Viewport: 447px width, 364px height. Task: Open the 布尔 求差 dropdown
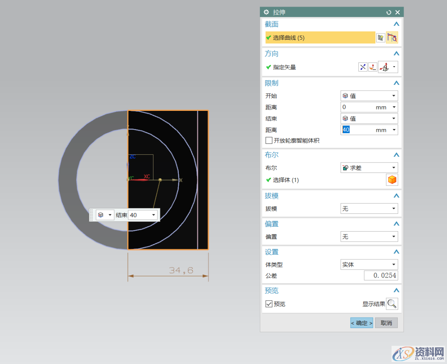pos(369,167)
